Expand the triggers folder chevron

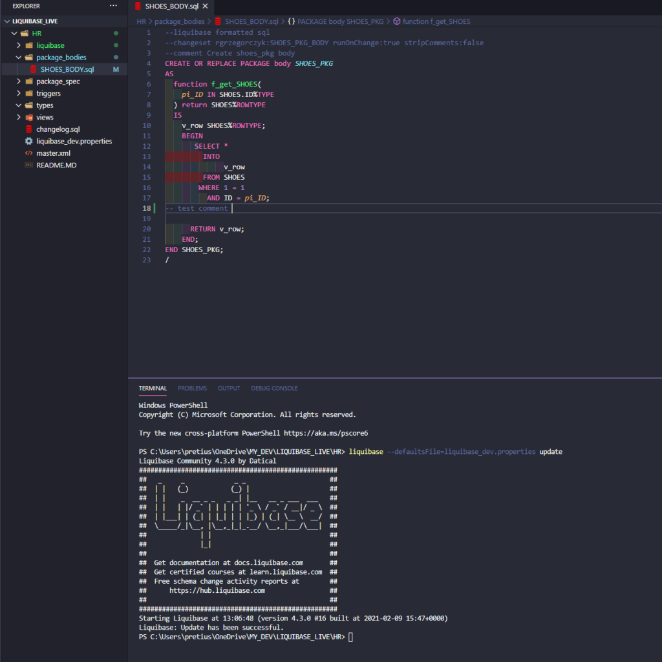pyautogui.click(x=19, y=93)
